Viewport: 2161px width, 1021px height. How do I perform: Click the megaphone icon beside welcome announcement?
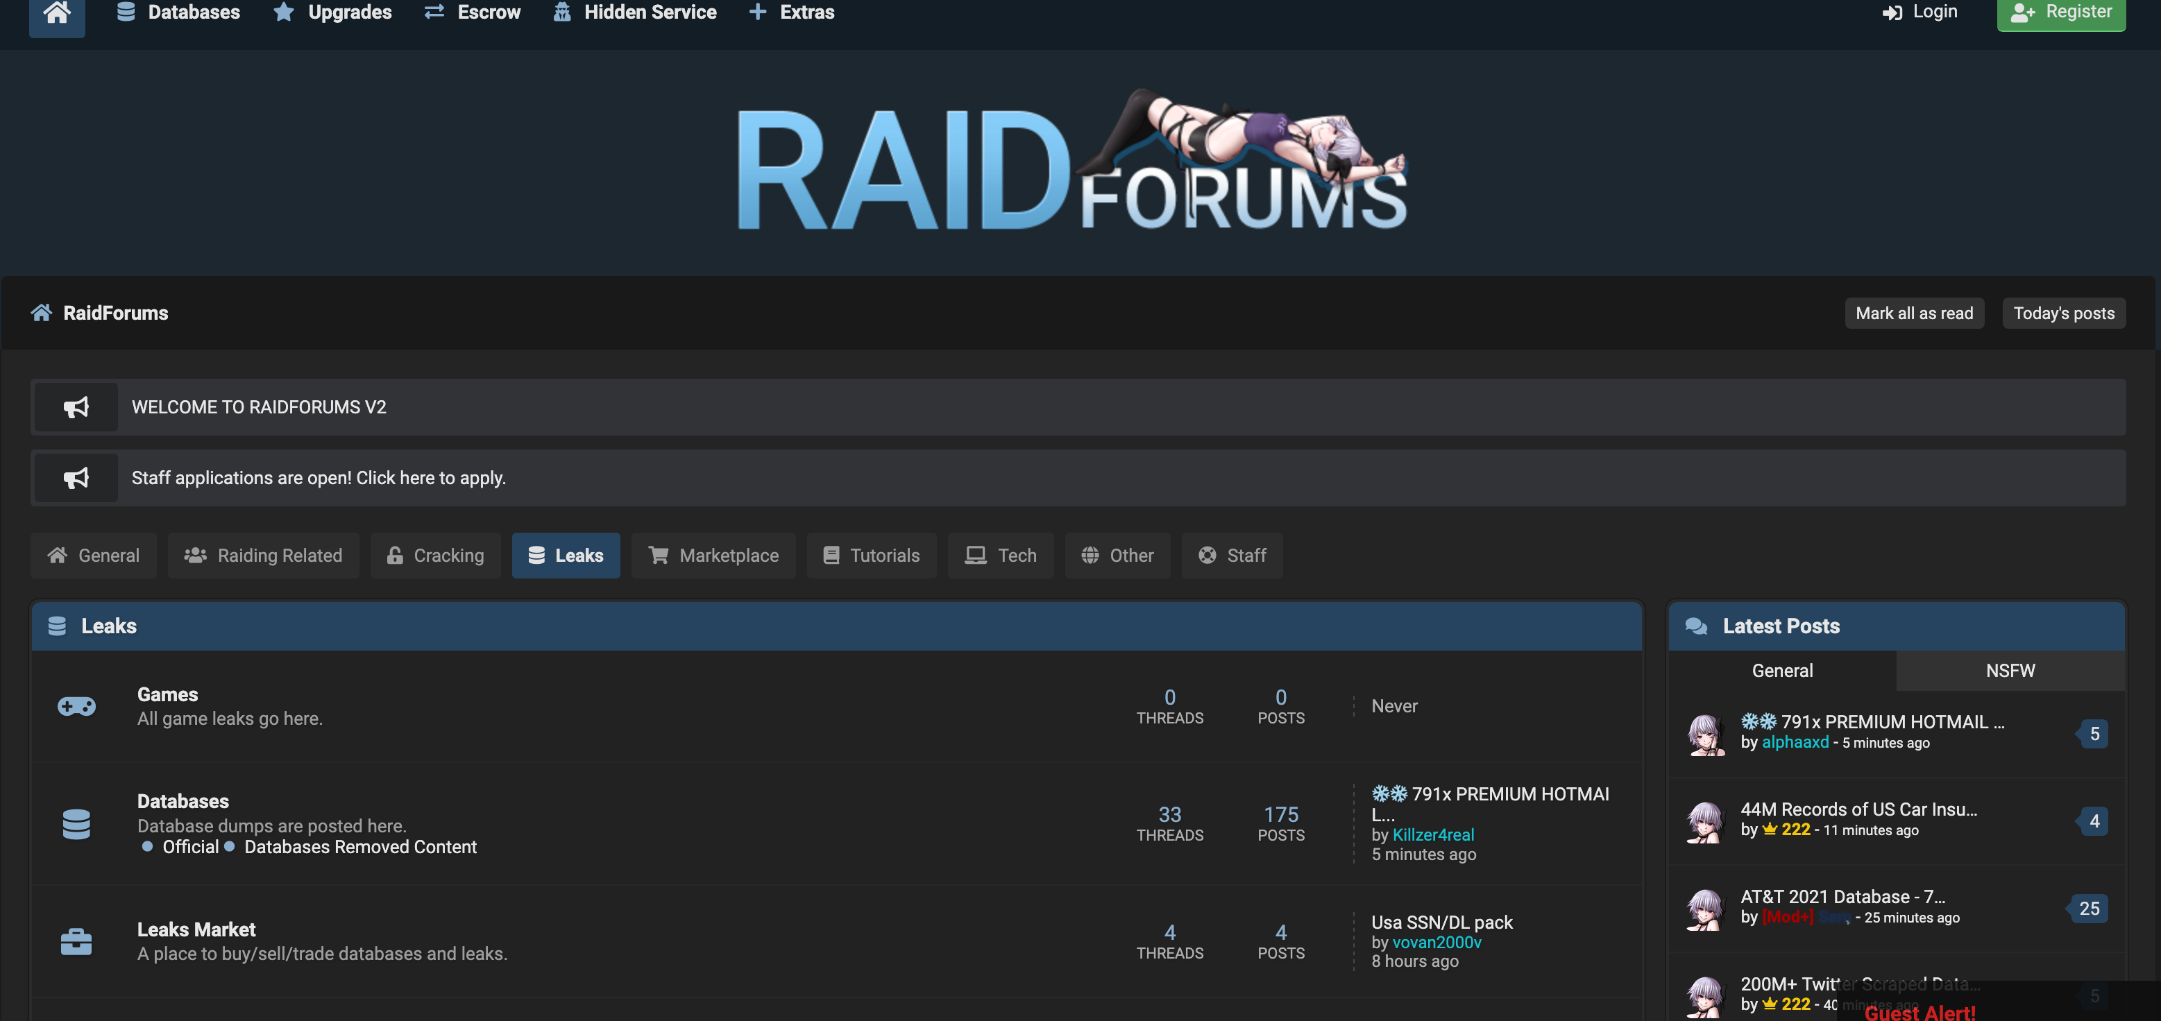point(76,407)
